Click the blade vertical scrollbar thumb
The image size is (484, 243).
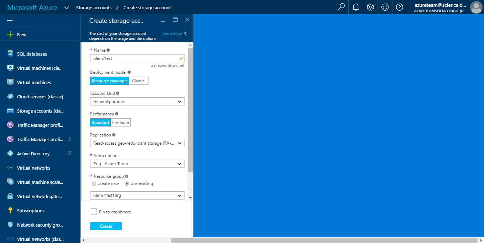pyautogui.click(x=190, y=109)
